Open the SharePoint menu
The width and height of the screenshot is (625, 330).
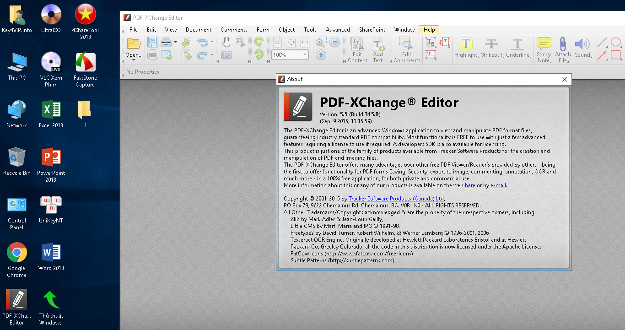tap(372, 30)
